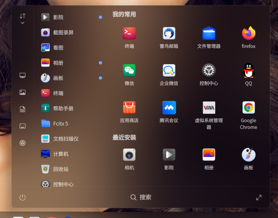Open 应用商店 app store
The width and height of the screenshot is (278, 218).
click(x=129, y=107)
